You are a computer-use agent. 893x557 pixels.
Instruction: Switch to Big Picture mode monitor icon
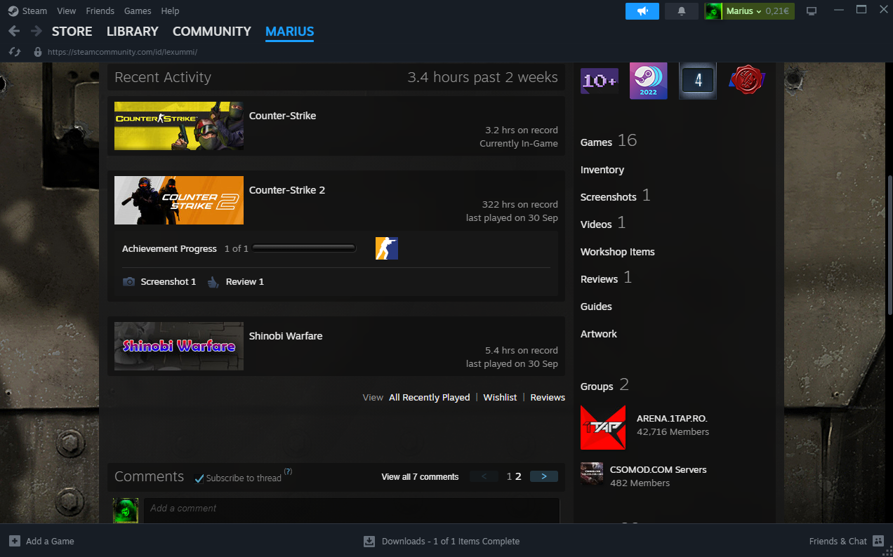pos(812,11)
